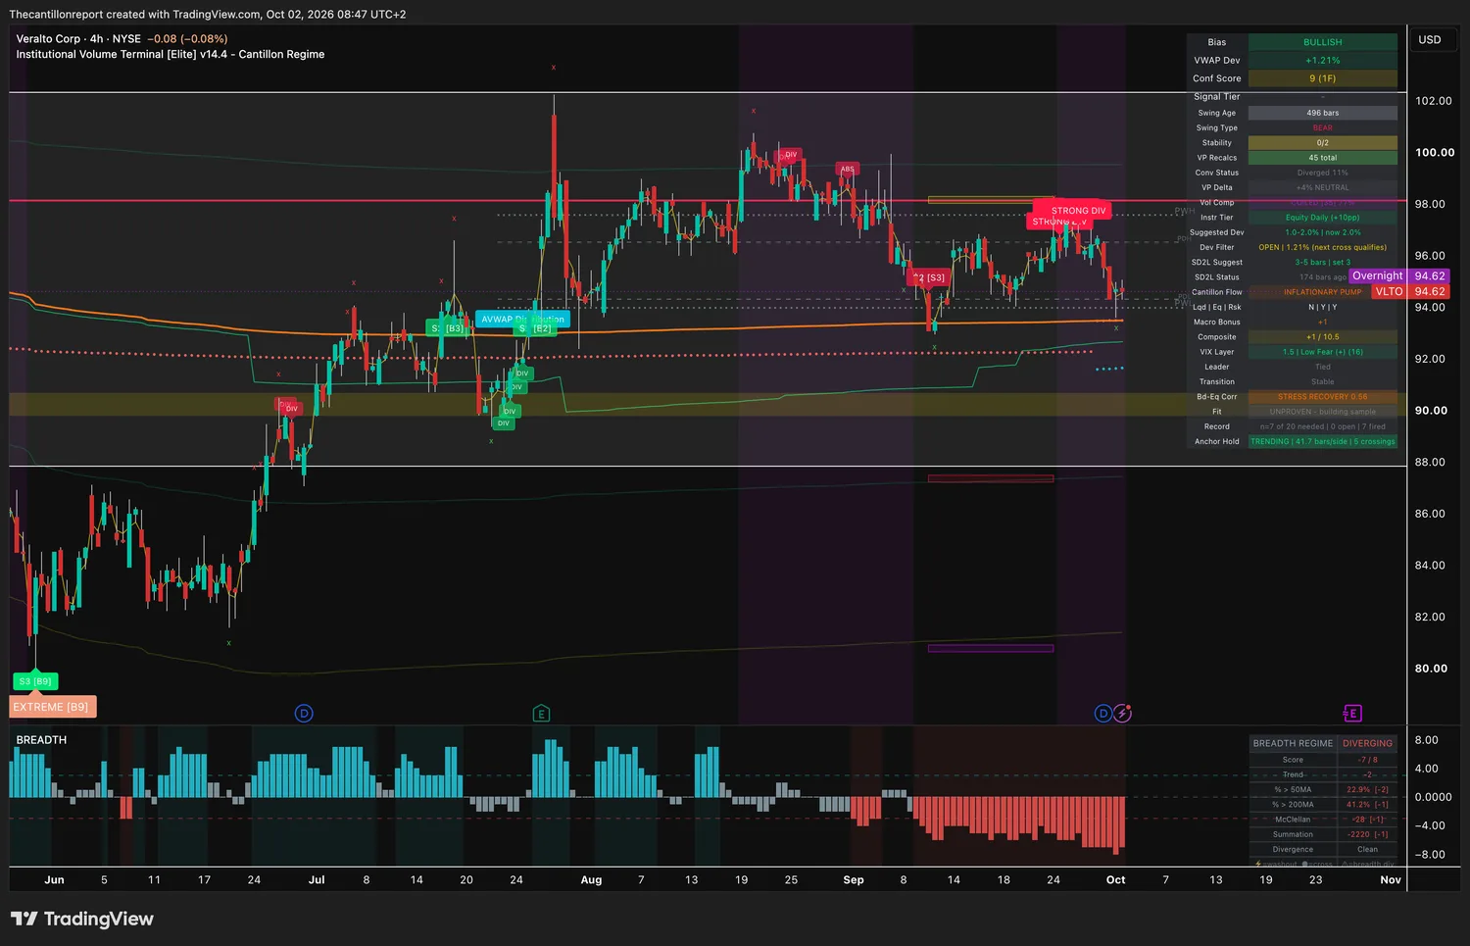1470x946 pixels.
Task: Click the VWAP Dev value +1.21%
Action: 1323,61
